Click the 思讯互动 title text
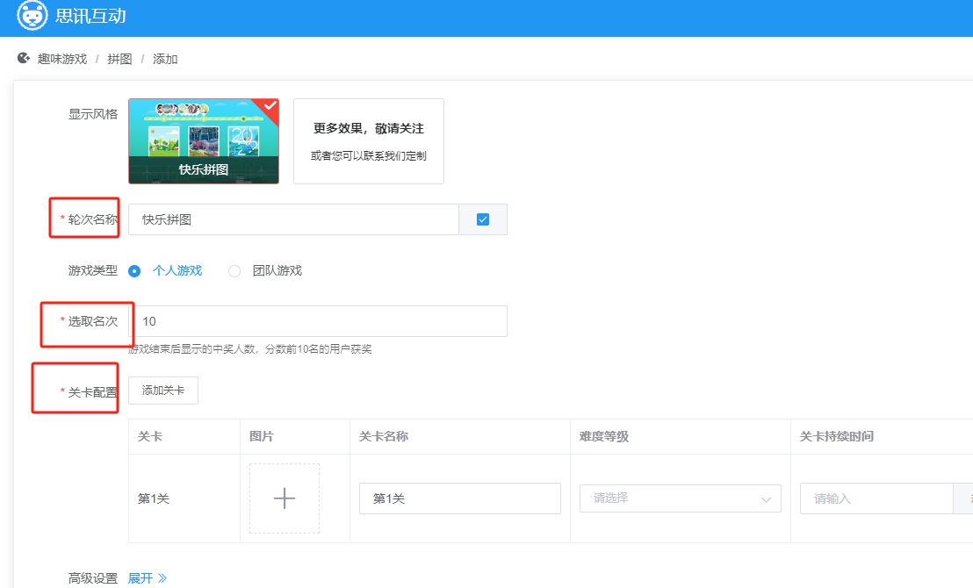This screenshot has height=588, width=973. click(x=90, y=16)
